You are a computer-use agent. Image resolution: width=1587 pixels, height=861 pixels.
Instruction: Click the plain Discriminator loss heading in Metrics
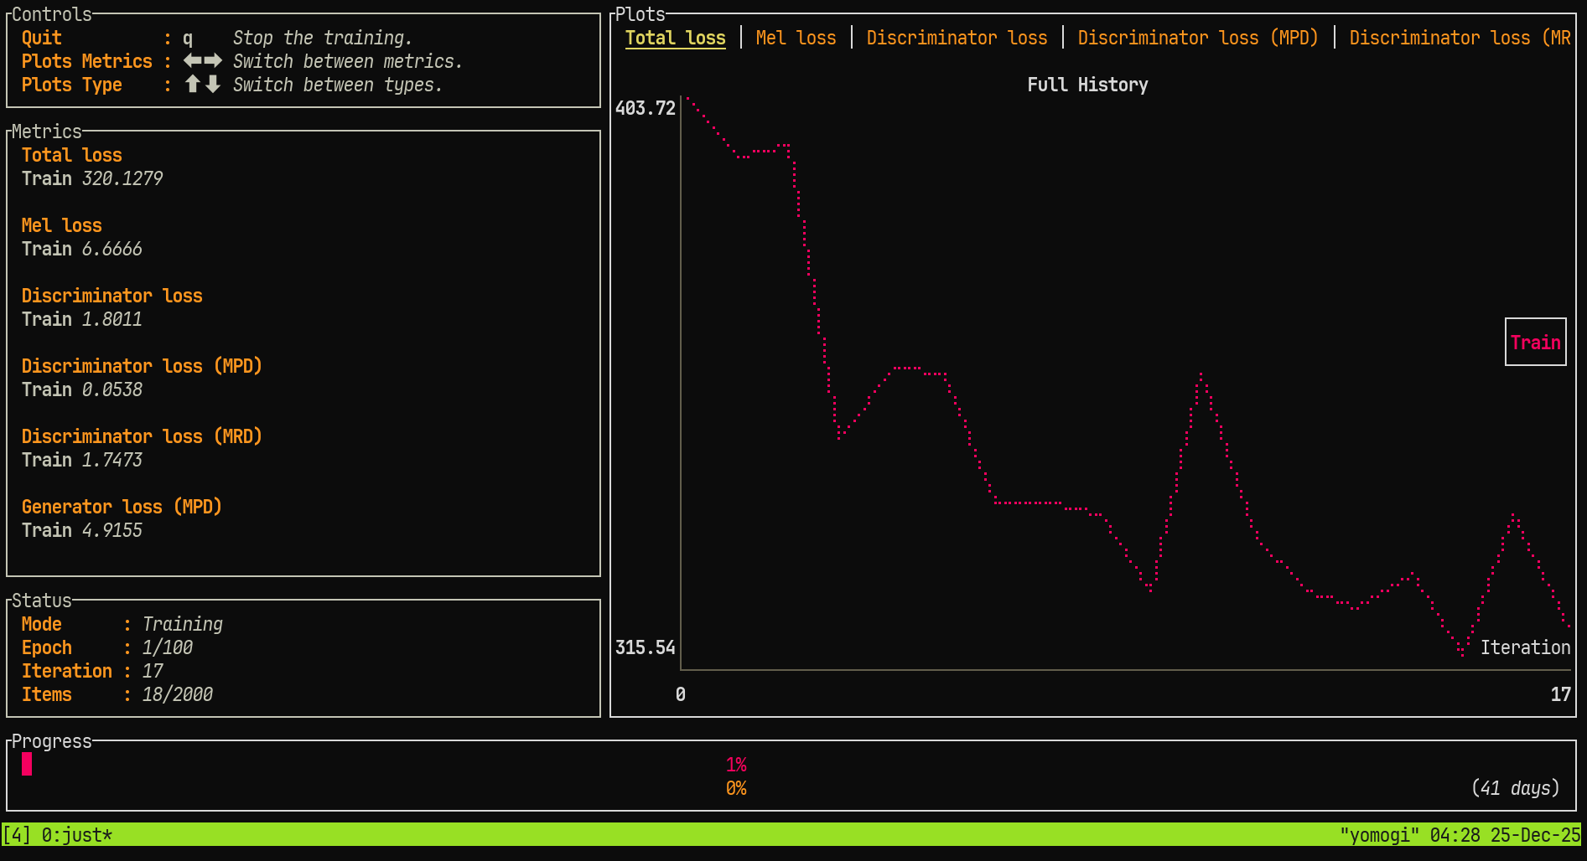tap(112, 296)
